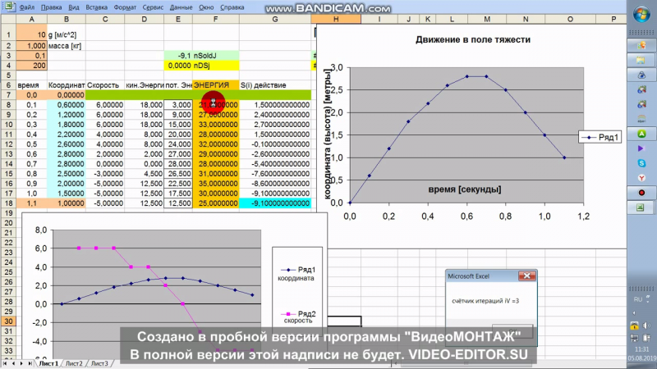The height and width of the screenshot is (369, 657).
Task: Open Skype from the taskbar
Action: 641,163
